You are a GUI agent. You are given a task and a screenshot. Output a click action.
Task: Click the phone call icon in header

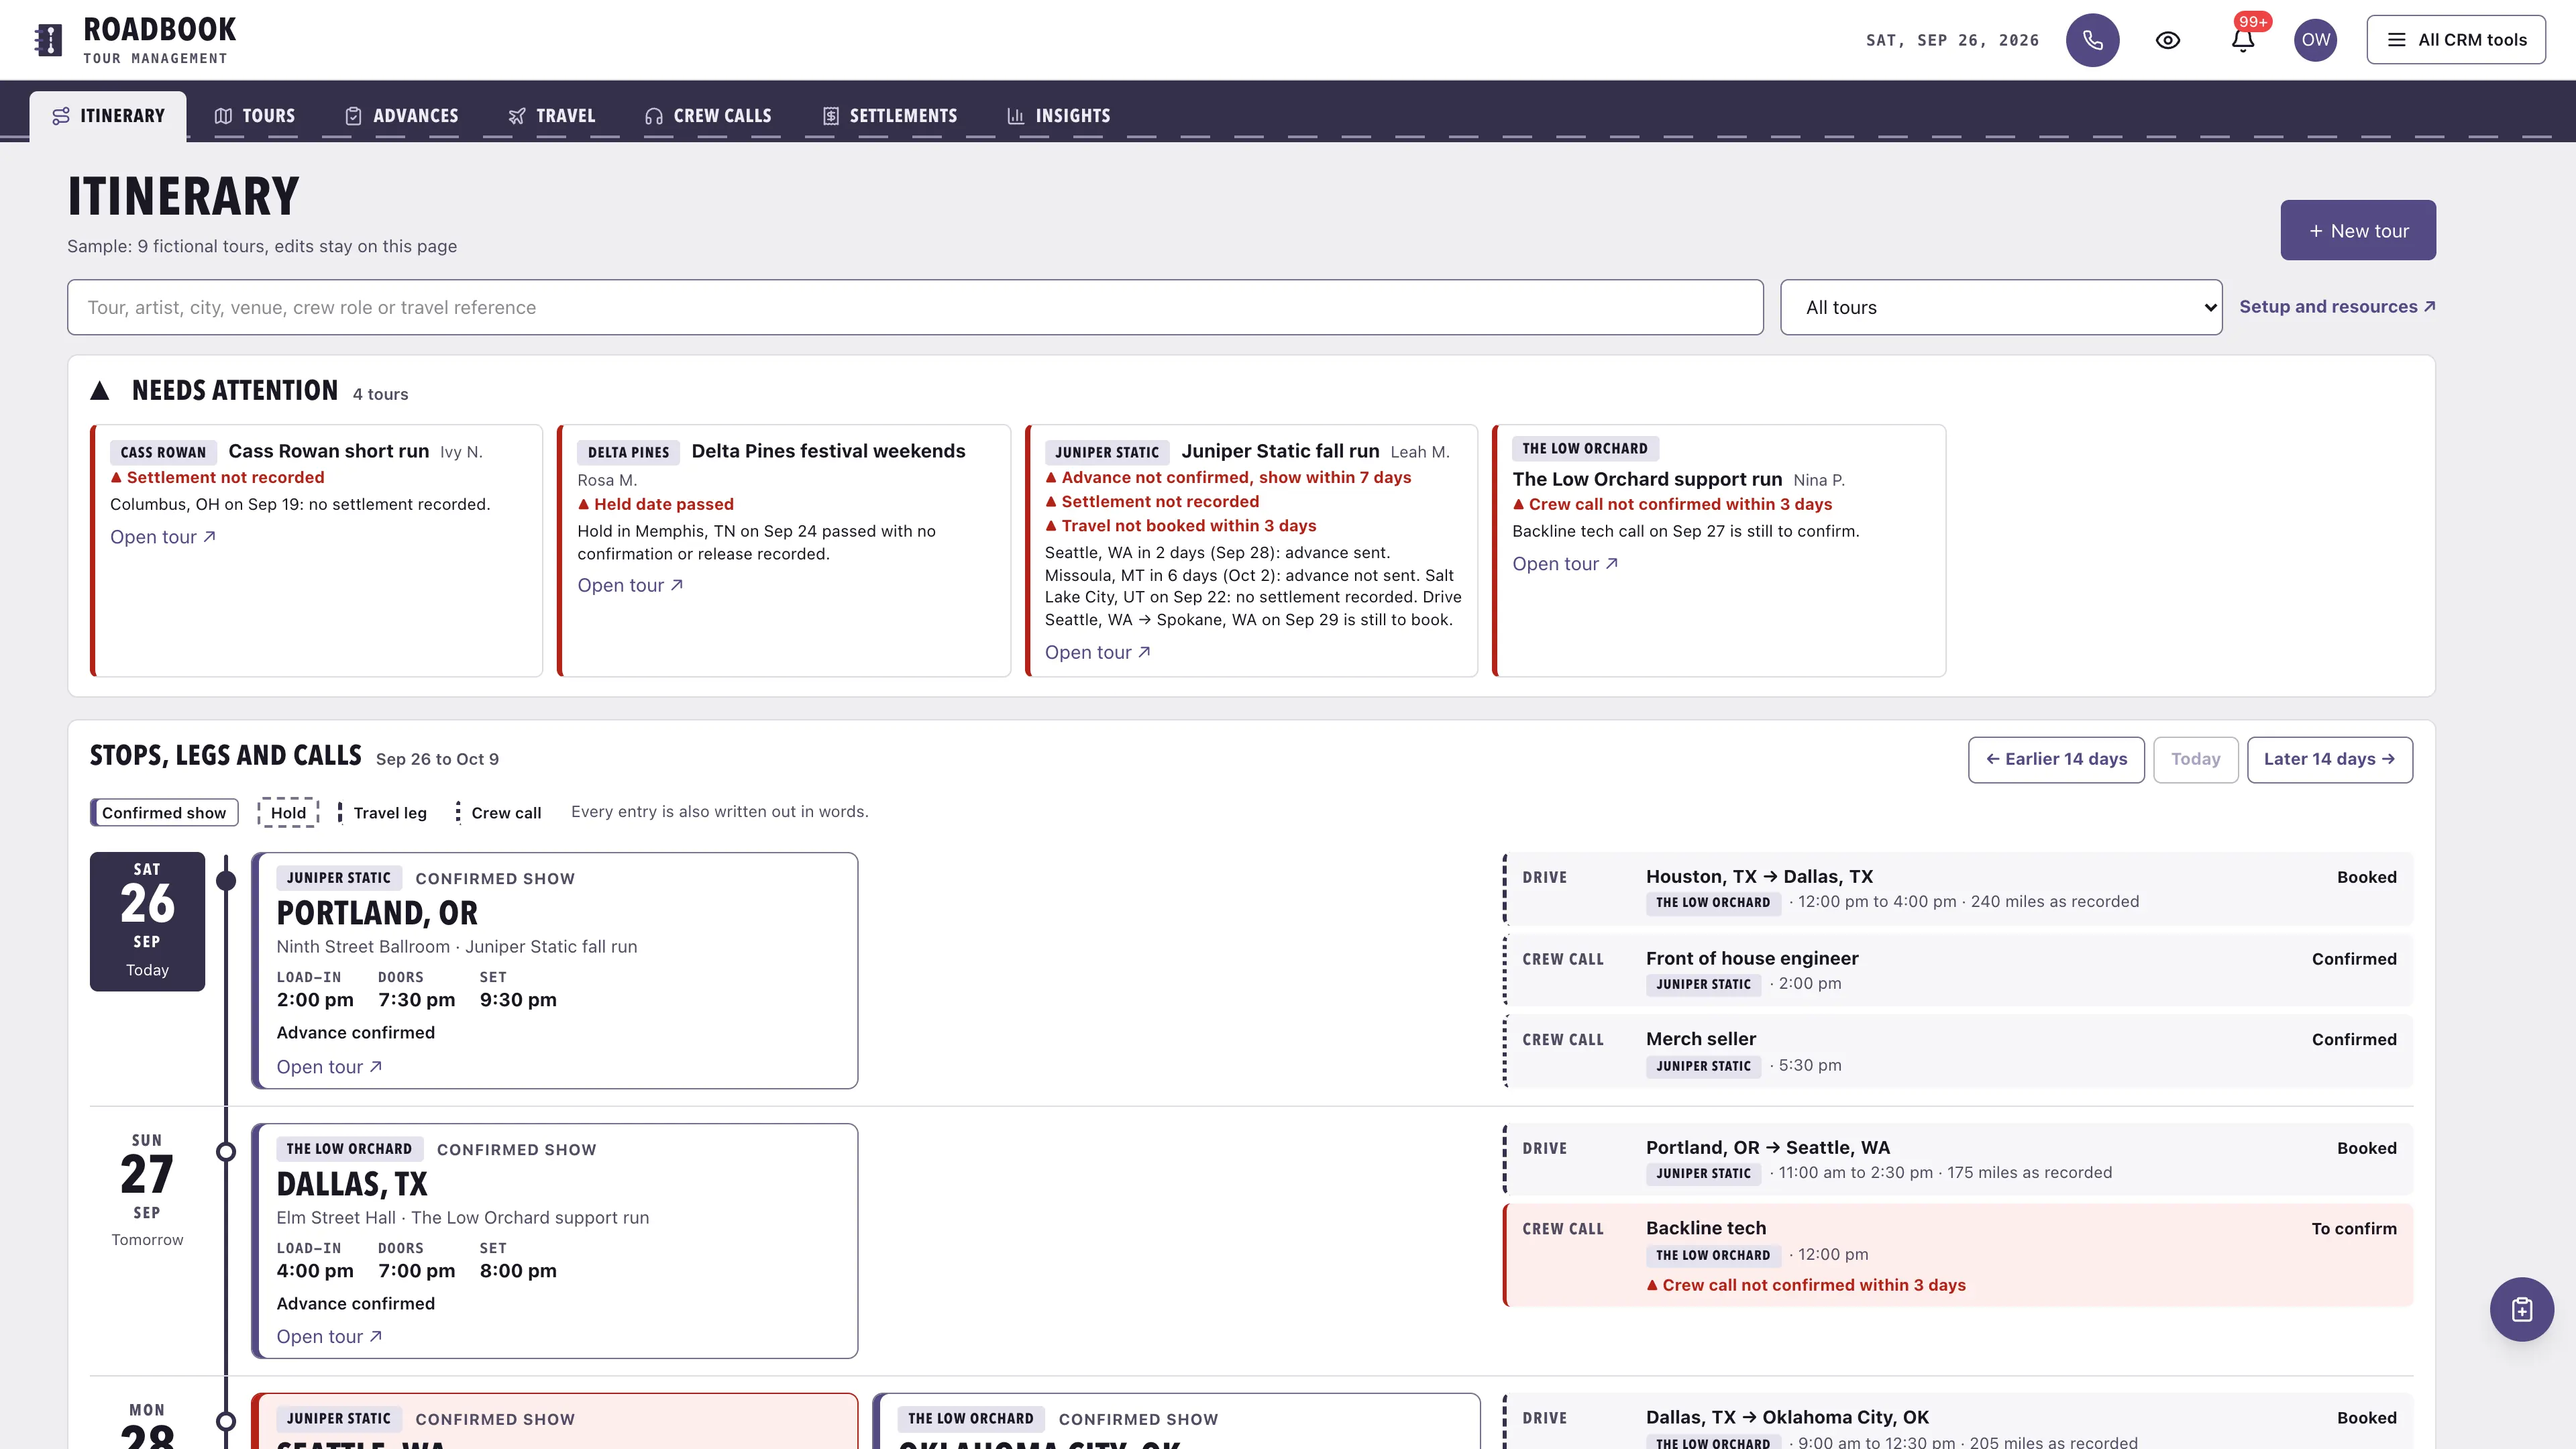[x=2092, y=40]
